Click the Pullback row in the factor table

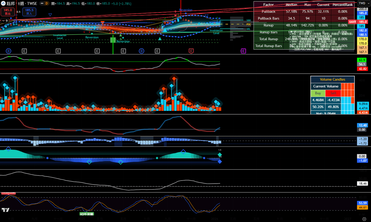(268, 12)
